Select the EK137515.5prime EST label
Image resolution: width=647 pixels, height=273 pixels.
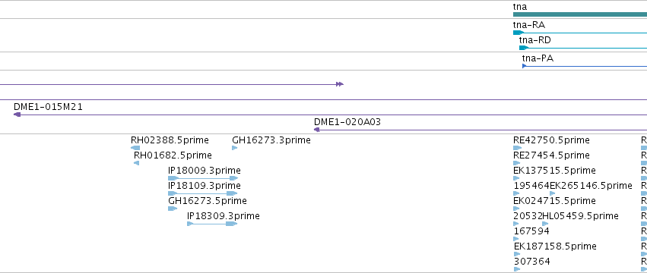(554, 170)
